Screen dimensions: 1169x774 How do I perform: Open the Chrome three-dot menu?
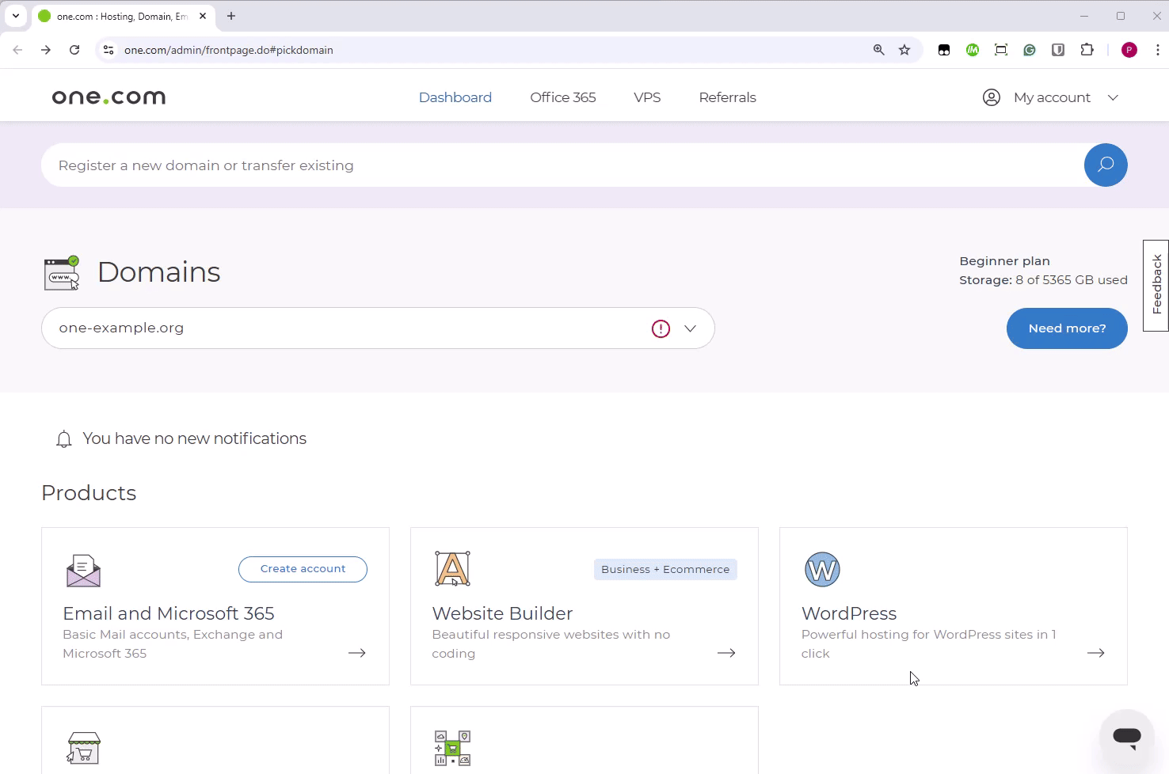[1158, 50]
